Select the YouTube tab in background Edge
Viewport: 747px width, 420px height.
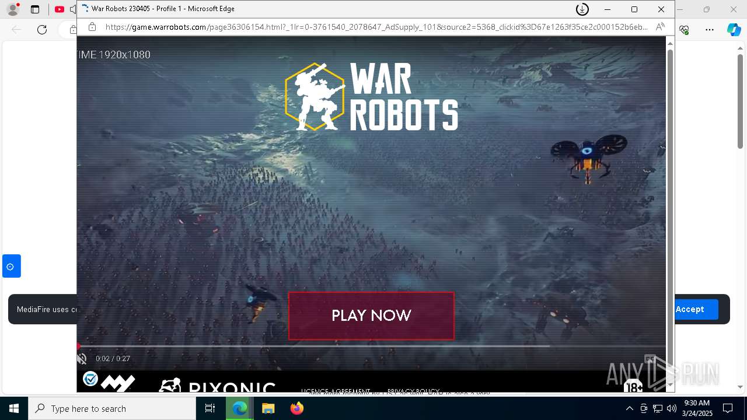pos(60,9)
